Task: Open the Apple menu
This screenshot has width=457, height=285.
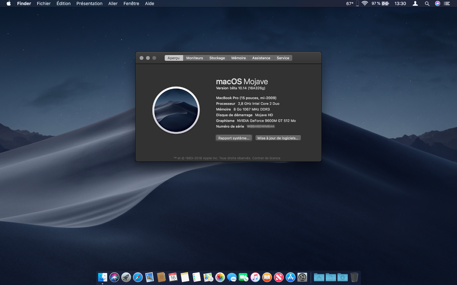Action: 9,3
